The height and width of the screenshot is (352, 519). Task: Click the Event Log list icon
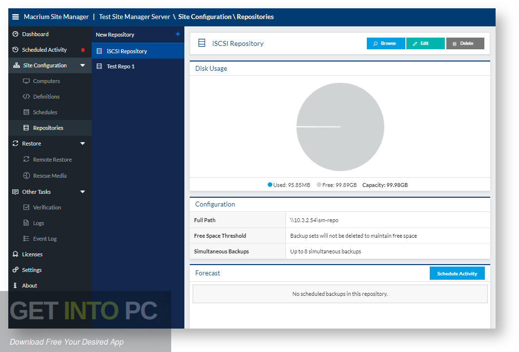coord(26,238)
